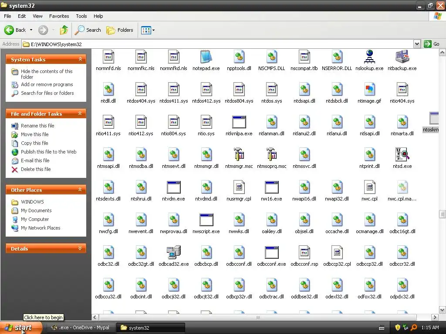This screenshot has width=446, height=334.
Task: Open the Edit menu
Action: point(22,16)
